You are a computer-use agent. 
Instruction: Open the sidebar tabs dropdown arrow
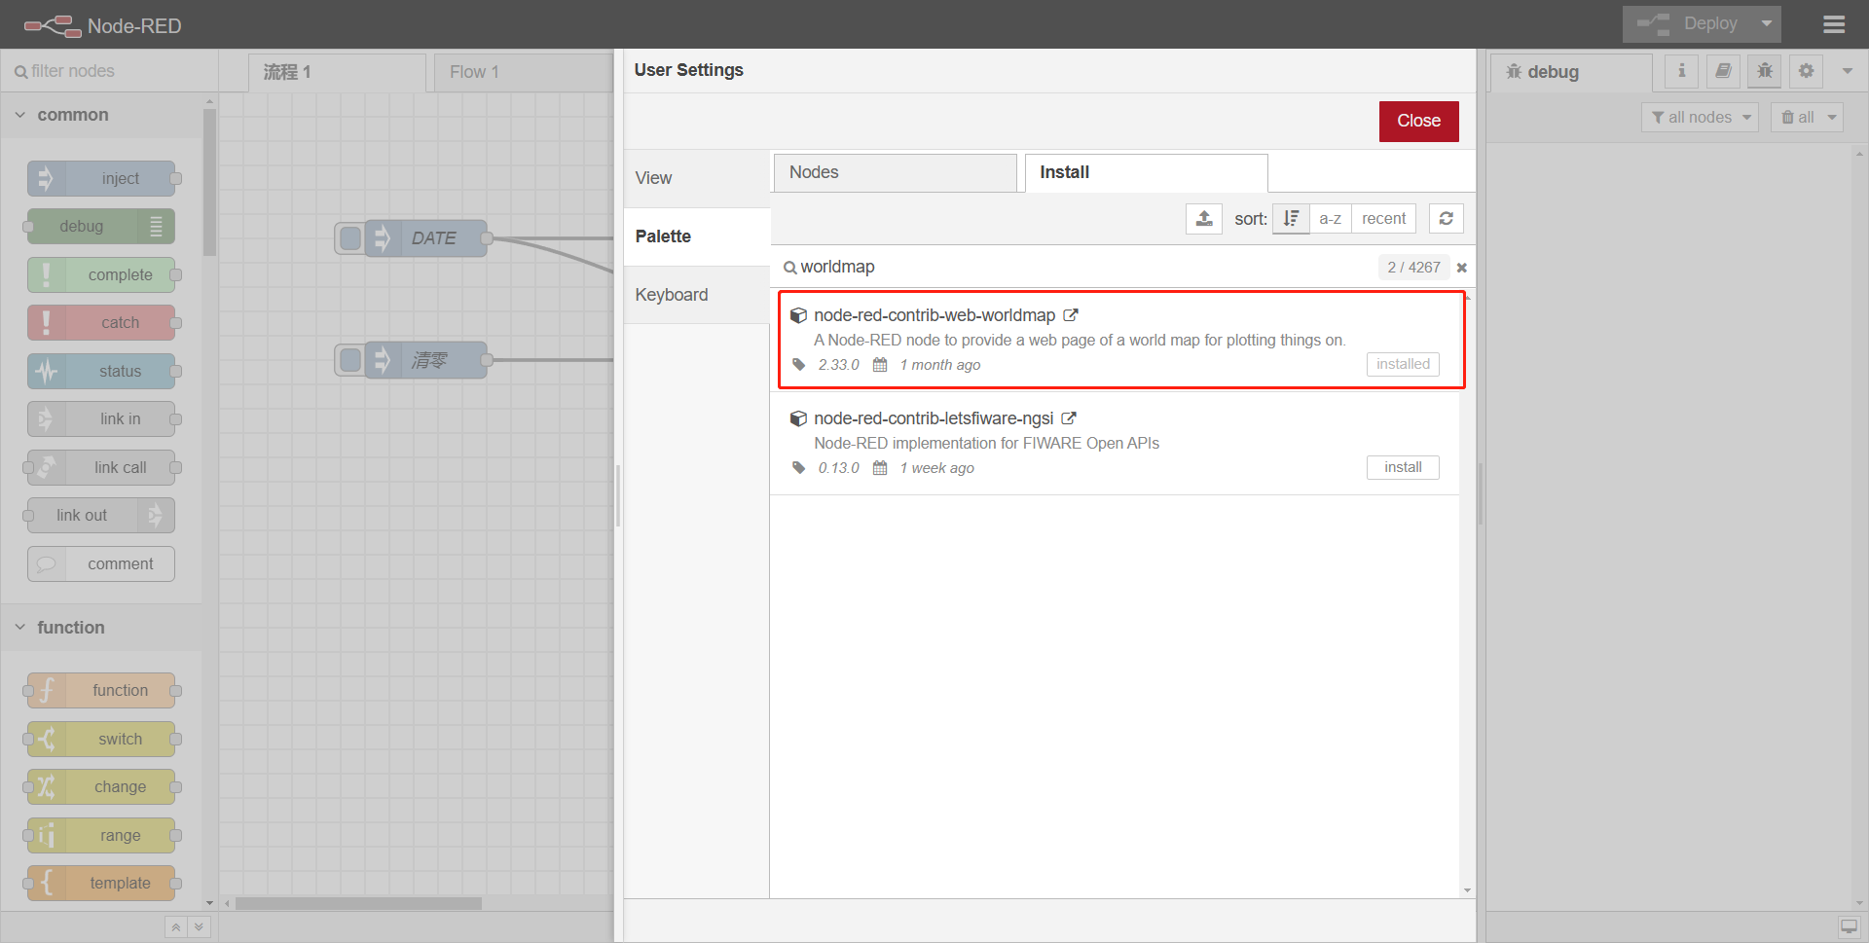pyautogui.click(x=1848, y=71)
